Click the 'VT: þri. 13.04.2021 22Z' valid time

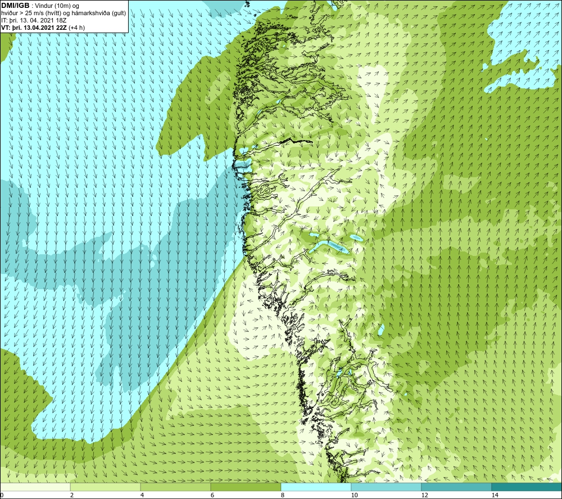coord(34,28)
